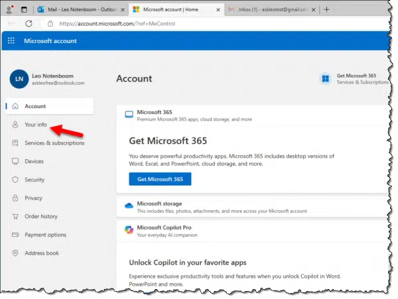398x299 pixels.
Task: Switch to the Gmail Inbox tab
Action: pos(271,10)
